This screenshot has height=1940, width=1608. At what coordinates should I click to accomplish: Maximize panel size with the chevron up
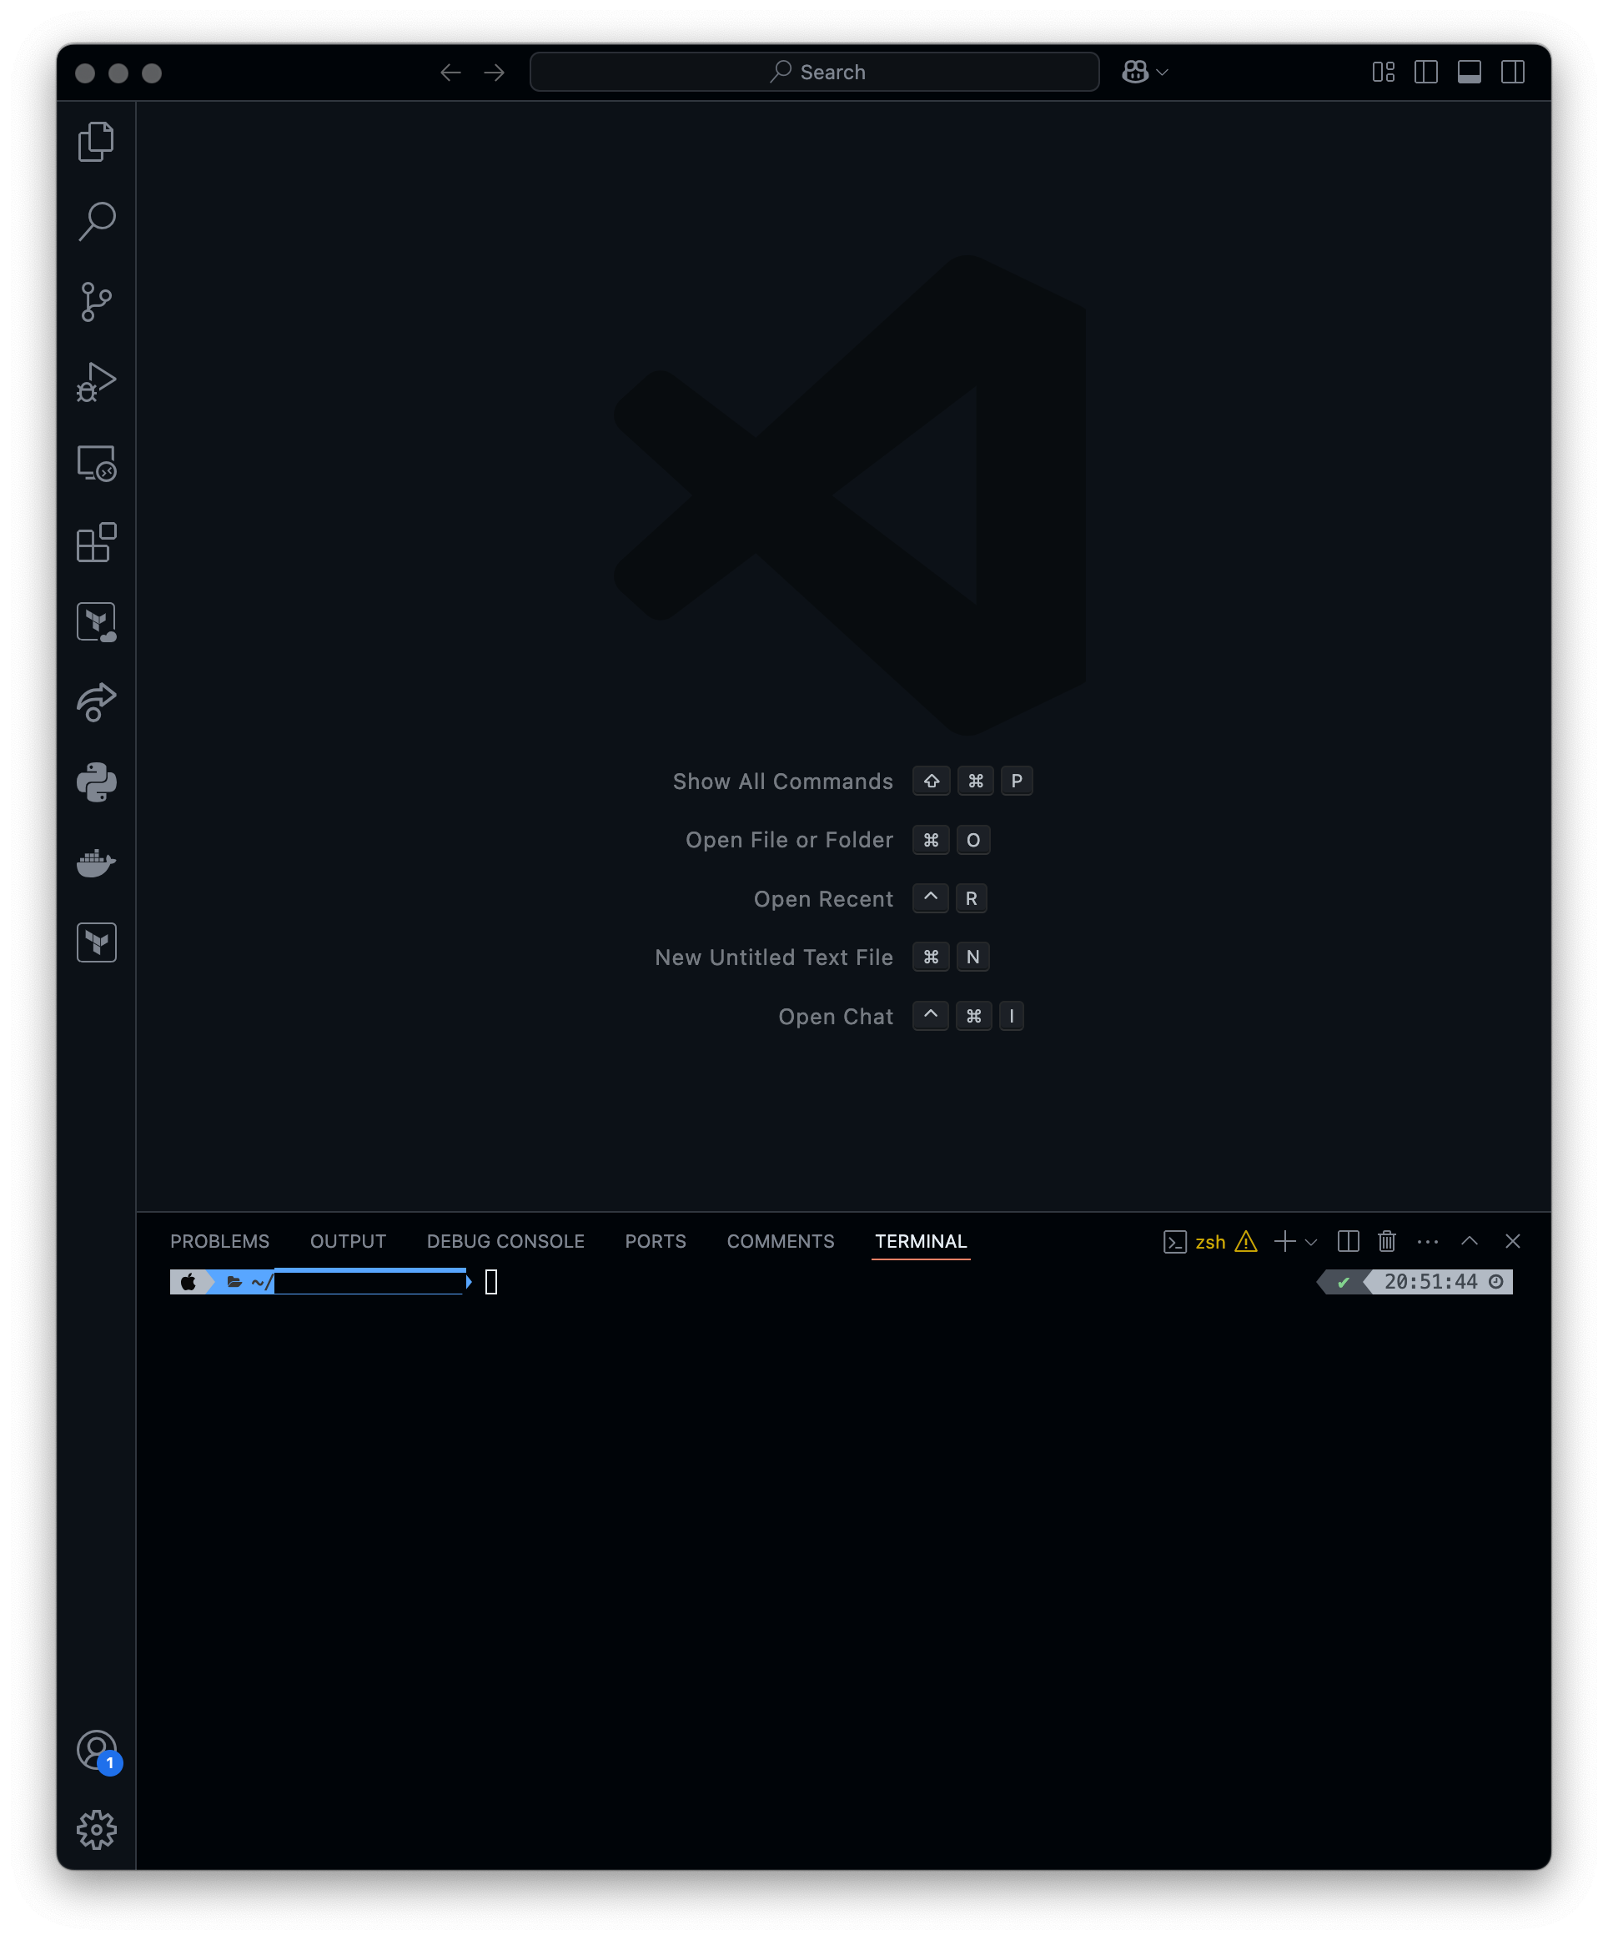click(1470, 1241)
